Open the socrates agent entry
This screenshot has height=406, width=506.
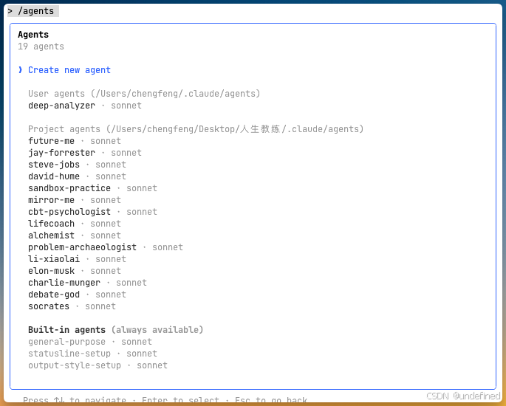click(x=72, y=306)
